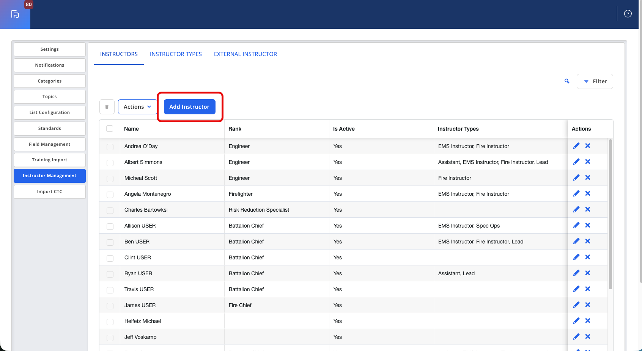Edit Ryan USER with pencil icon
Screen dimensions: 642x351
click(x=576, y=273)
